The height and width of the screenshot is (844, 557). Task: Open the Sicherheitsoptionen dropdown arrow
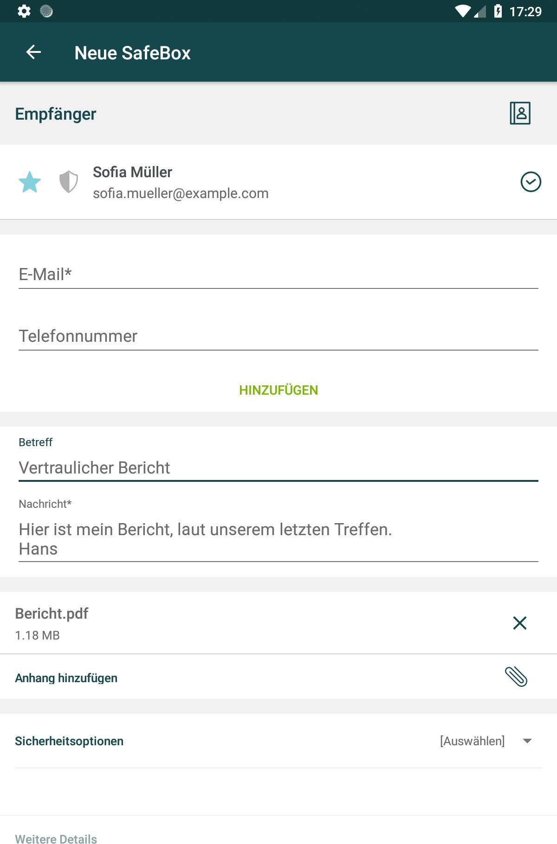527,741
